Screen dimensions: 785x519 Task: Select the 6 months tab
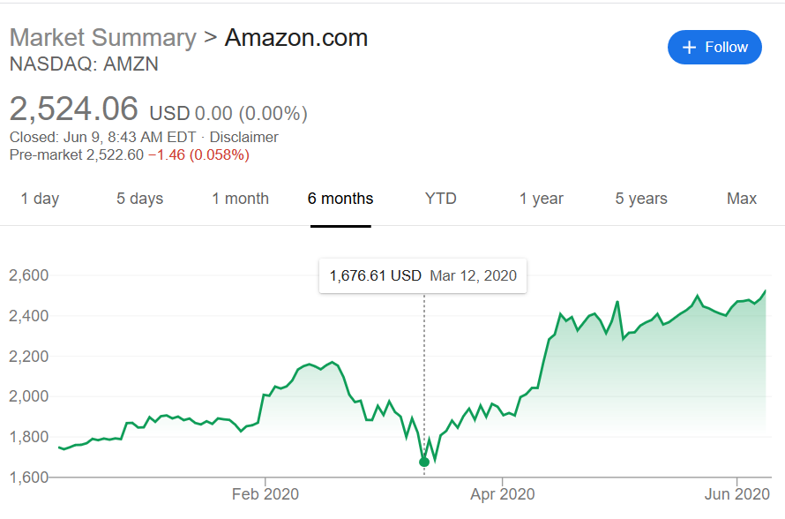coord(340,199)
